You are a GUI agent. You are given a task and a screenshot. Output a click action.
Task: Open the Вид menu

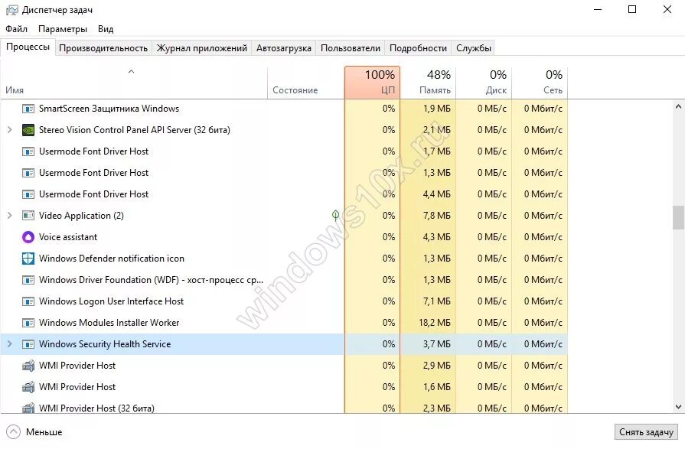[106, 29]
